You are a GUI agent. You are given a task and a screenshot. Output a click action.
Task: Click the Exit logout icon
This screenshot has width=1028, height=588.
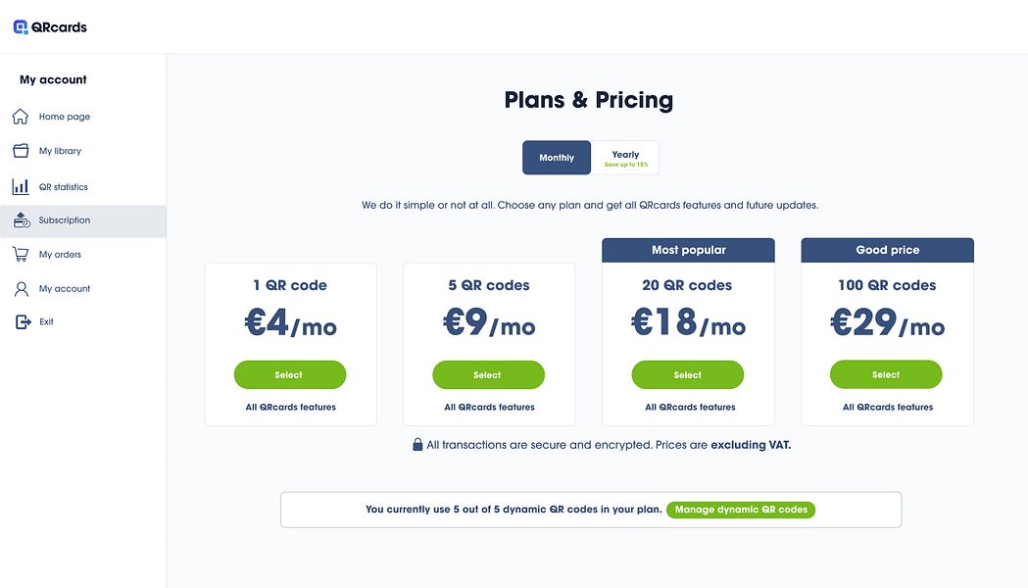tap(23, 321)
